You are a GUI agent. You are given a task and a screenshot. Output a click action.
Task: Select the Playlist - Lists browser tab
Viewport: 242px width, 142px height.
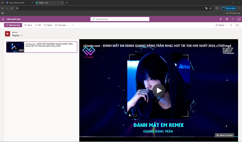point(49,3)
